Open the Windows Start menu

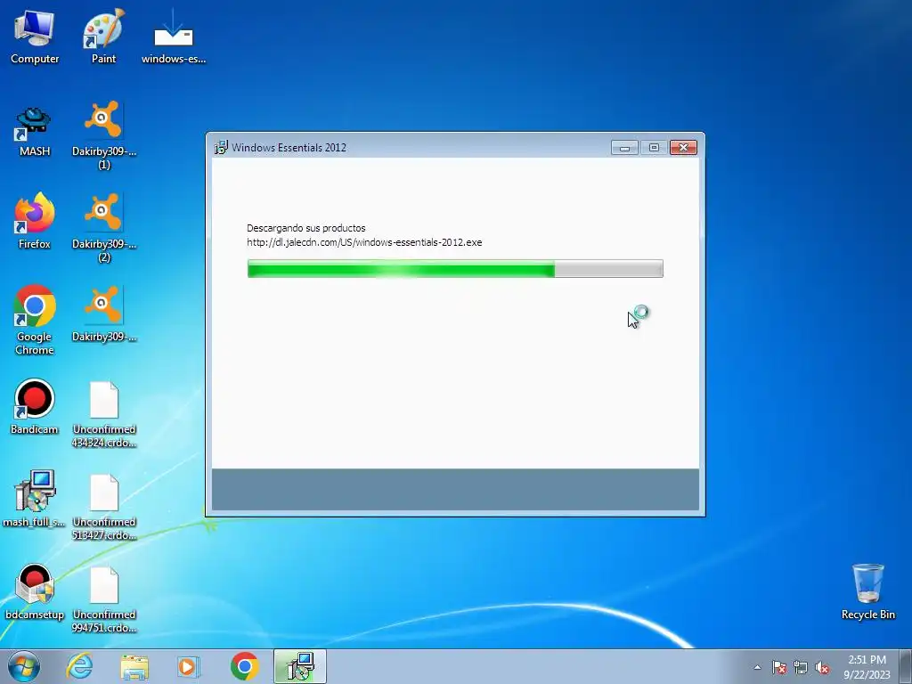coord(24,666)
